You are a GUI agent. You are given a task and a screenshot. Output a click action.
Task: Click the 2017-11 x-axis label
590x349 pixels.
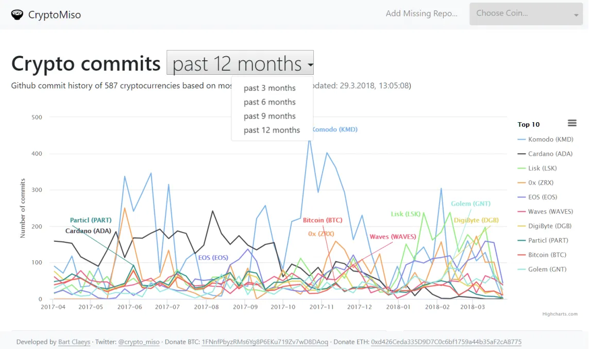click(322, 307)
